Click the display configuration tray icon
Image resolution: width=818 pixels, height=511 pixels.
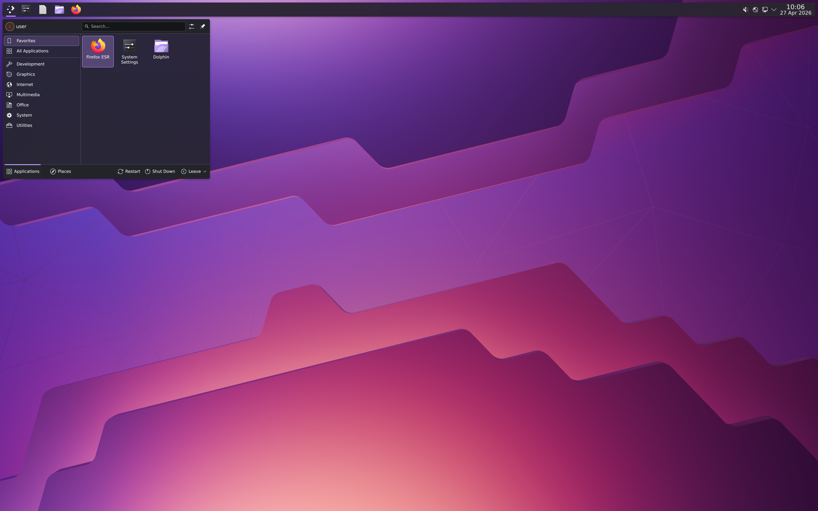pos(765,10)
